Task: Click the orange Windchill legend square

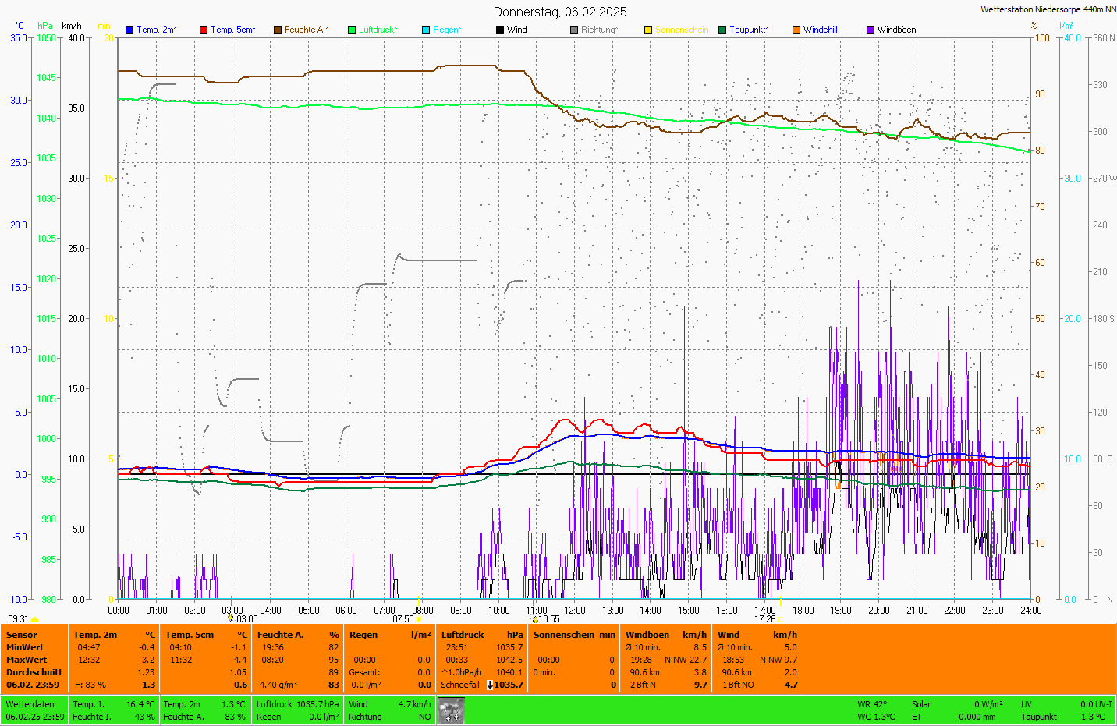Action: 796,30
